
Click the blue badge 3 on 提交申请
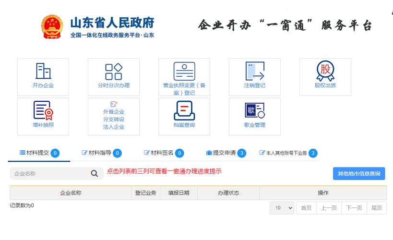(x=242, y=153)
